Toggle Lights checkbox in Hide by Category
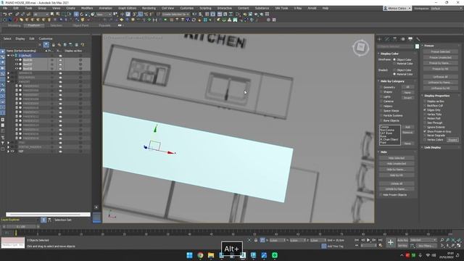 [x=381, y=96]
